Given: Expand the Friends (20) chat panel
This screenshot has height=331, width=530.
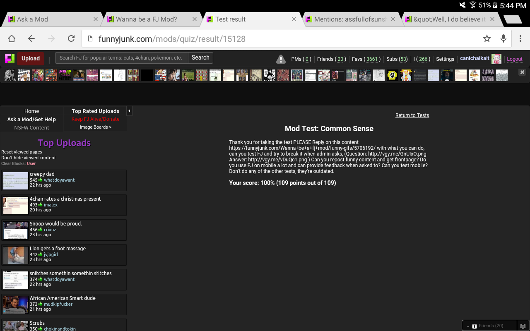Looking at the screenshot, I should [x=489, y=326].
